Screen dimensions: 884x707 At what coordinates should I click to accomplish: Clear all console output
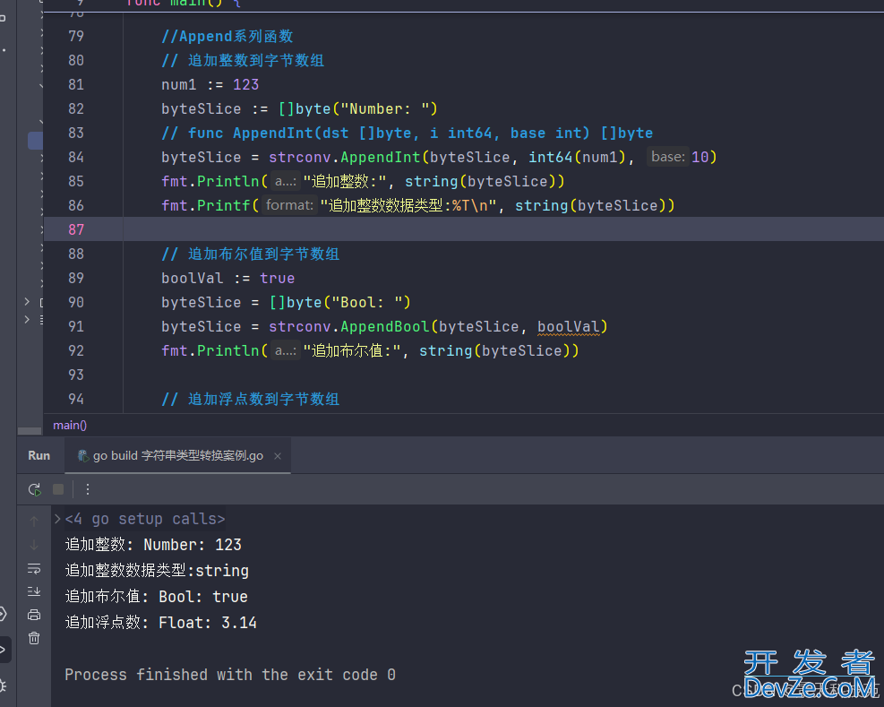coord(34,638)
